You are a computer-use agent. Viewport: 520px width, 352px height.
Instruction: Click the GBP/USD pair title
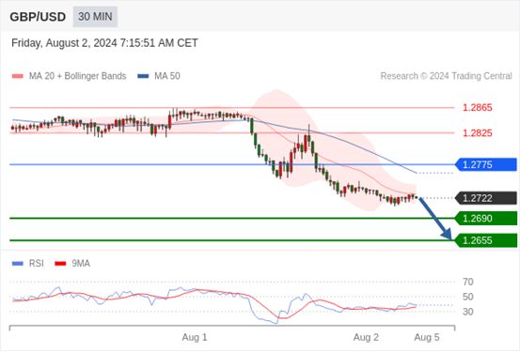coord(38,17)
